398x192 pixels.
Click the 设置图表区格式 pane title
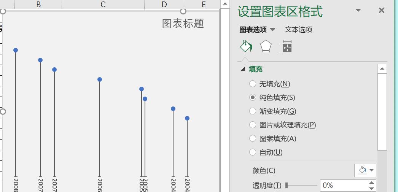(280, 11)
